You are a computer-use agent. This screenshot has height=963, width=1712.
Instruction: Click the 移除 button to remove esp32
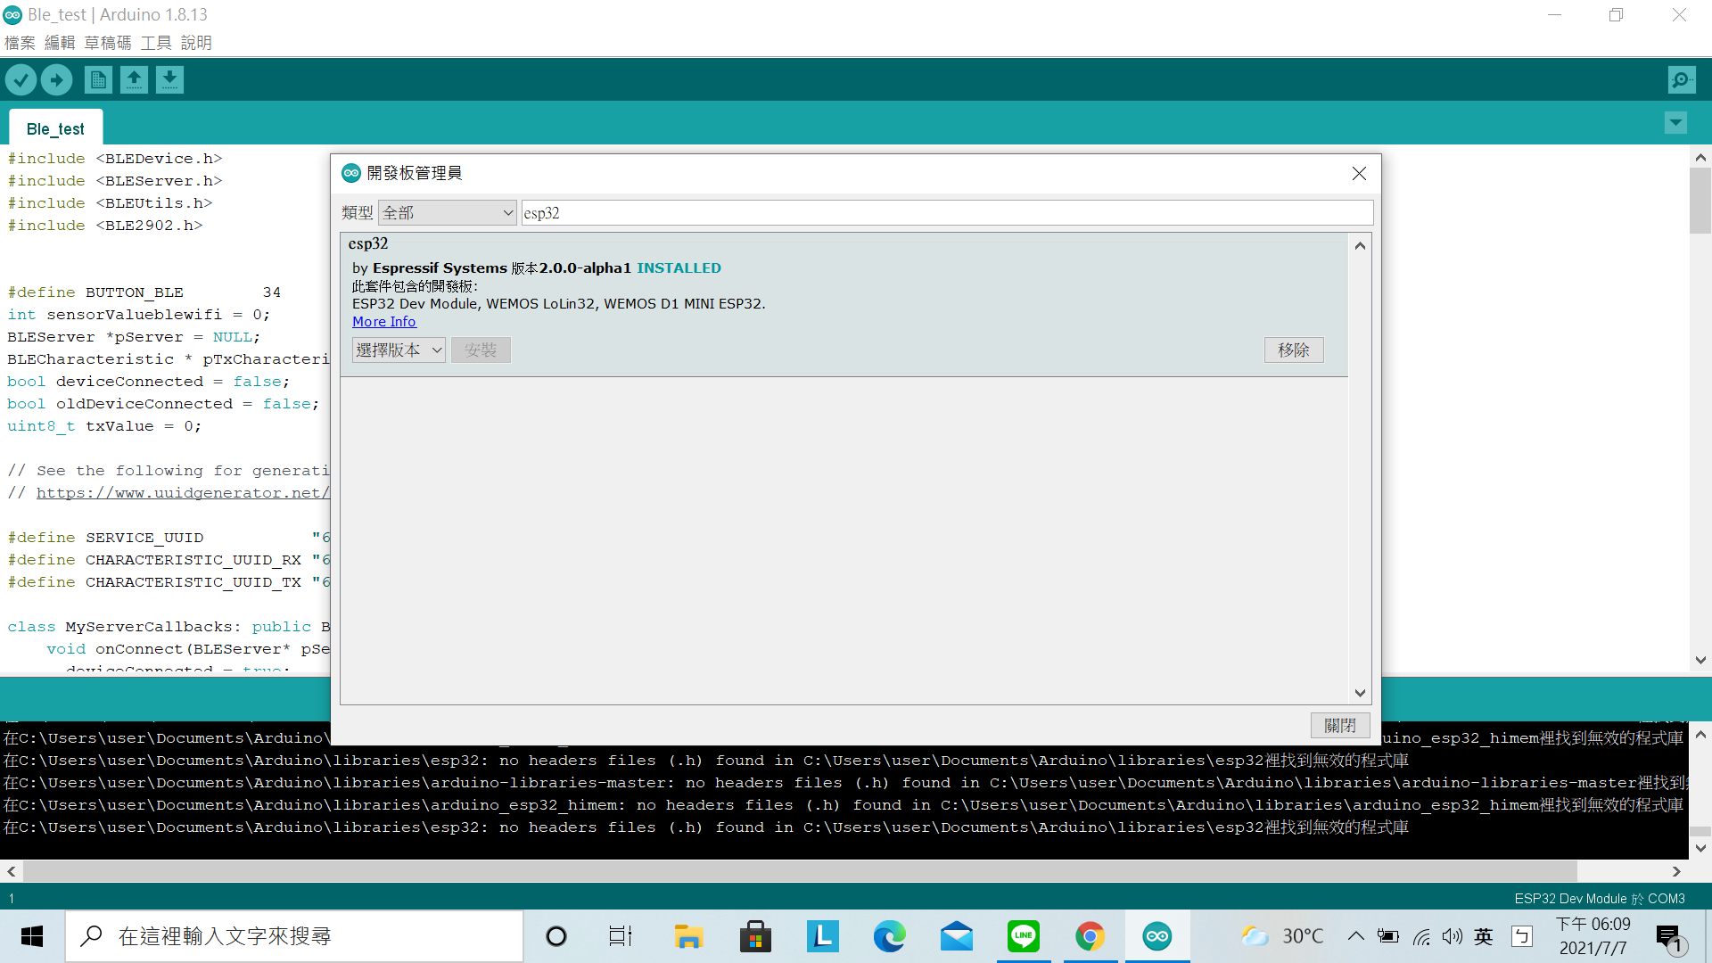point(1294,350)
